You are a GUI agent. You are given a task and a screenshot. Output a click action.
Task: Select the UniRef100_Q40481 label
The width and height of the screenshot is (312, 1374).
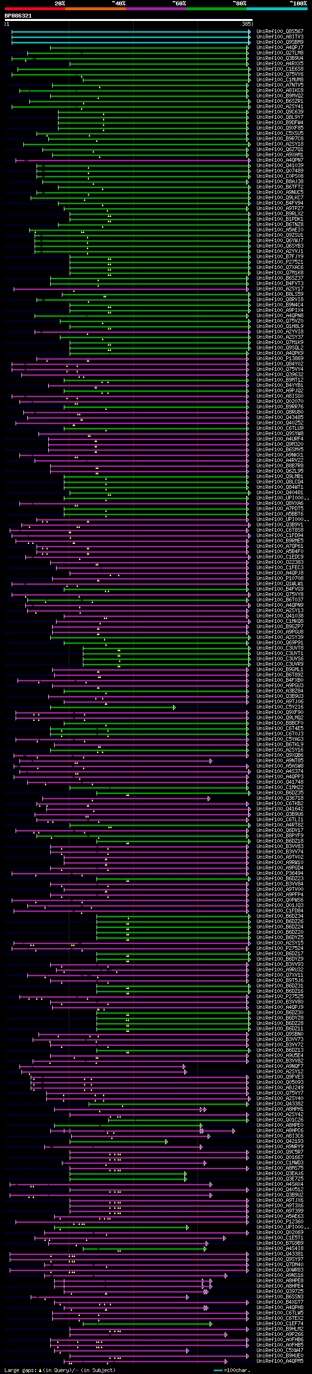tap(280, 492)
